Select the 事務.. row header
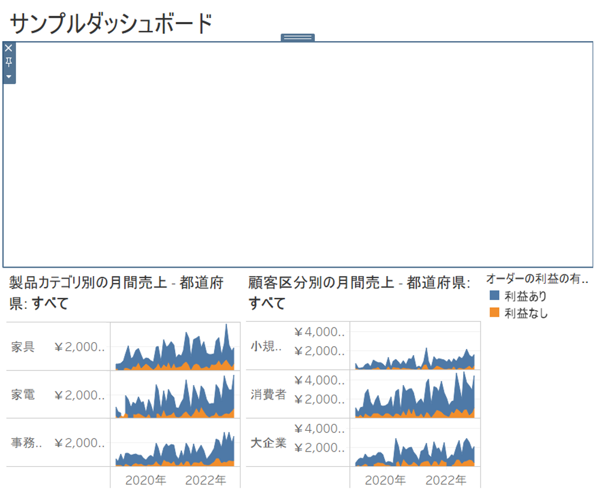The image size is (595, 491). tap(26, 443)
